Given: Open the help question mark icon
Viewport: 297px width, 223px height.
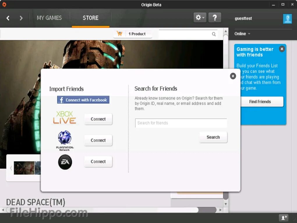Looking at the screenshot, I should click(215, 17).
